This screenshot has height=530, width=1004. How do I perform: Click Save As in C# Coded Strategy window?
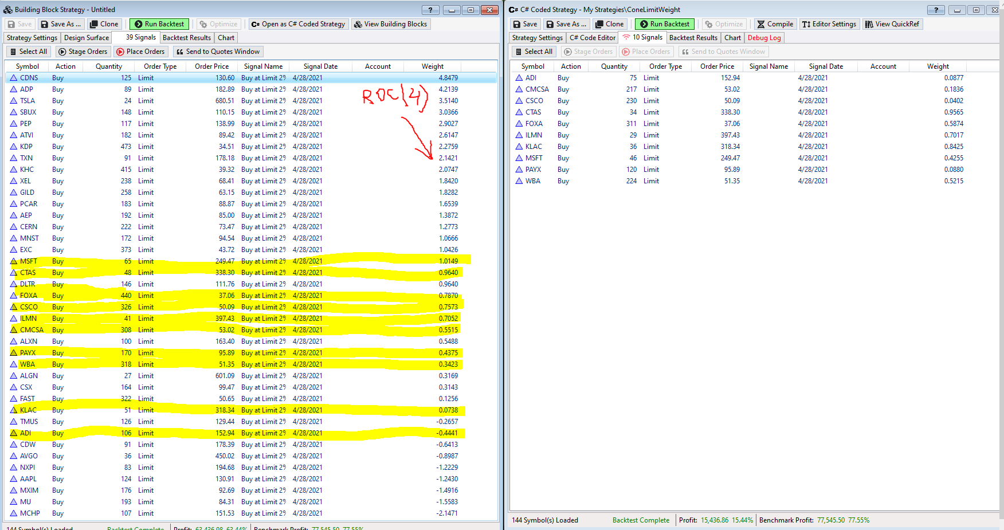click(x=566, y=24)
